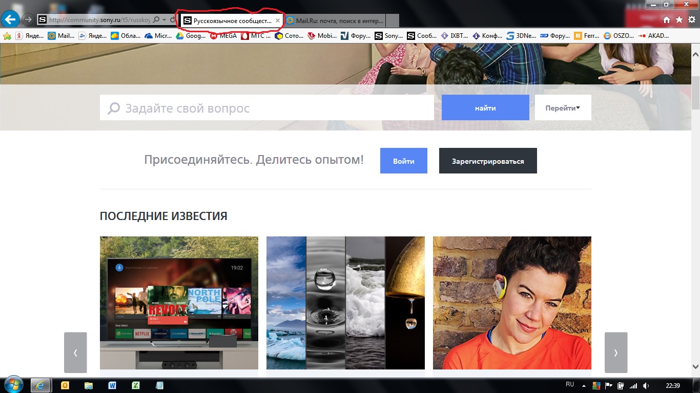Open Excel from the taskbar
Image resolution: width=700 pixels, height=393 pixels.
click(x=136, y=385)
